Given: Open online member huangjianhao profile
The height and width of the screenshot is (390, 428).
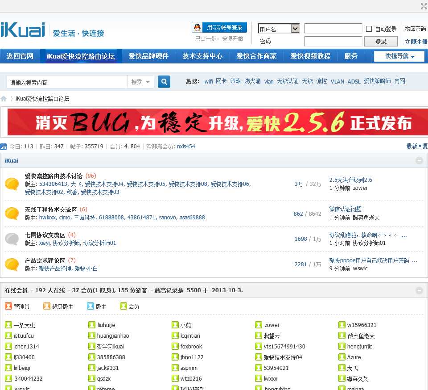Looking at the screenshot, I should (113, 336).
